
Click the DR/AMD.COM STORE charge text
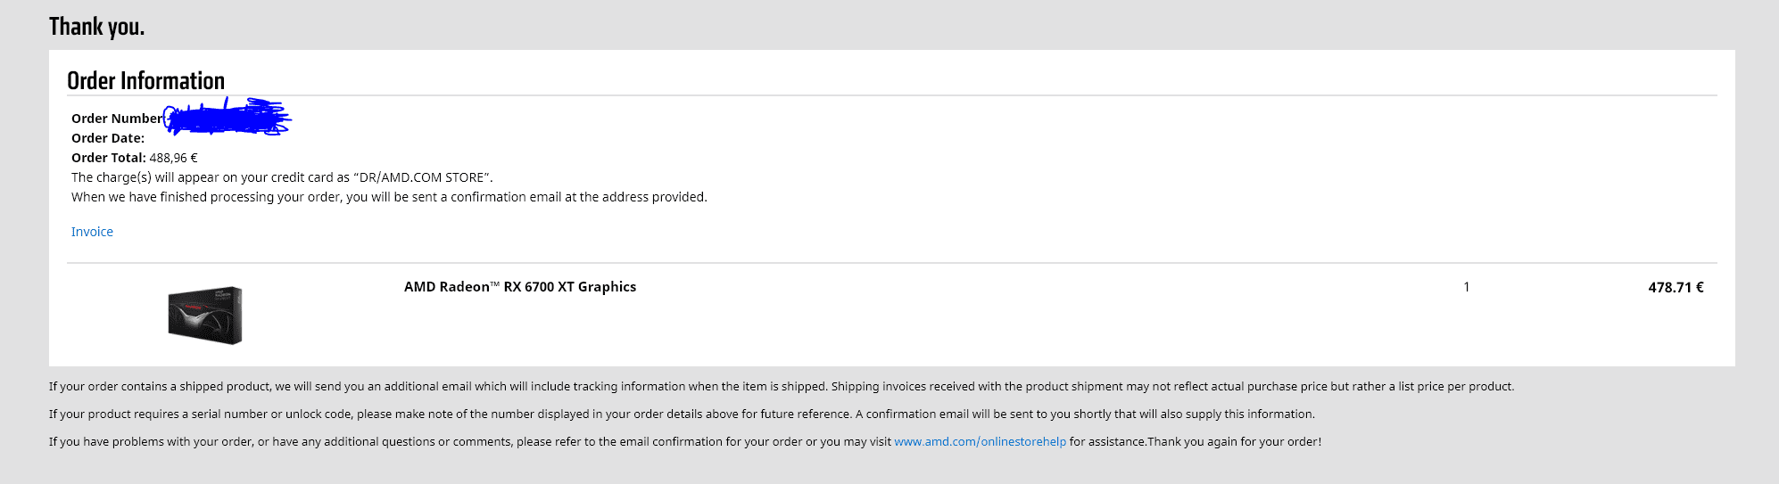click(423, 177)
